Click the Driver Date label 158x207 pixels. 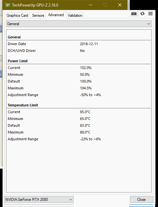coord(17,44)
